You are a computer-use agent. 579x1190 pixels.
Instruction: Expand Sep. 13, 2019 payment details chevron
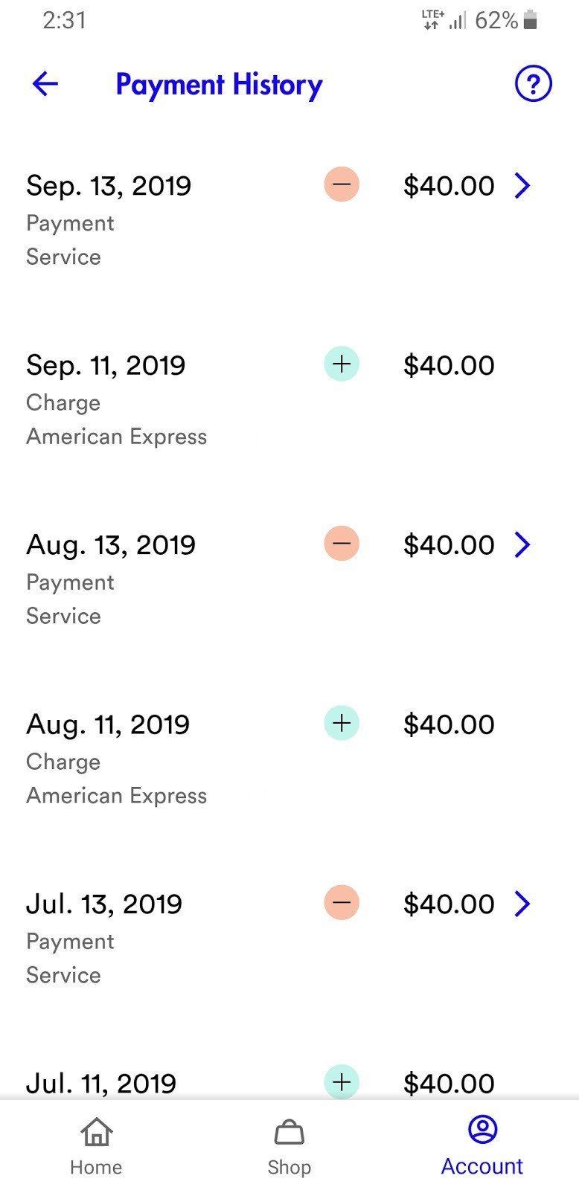pyautogui.click(x=522, y=185)
